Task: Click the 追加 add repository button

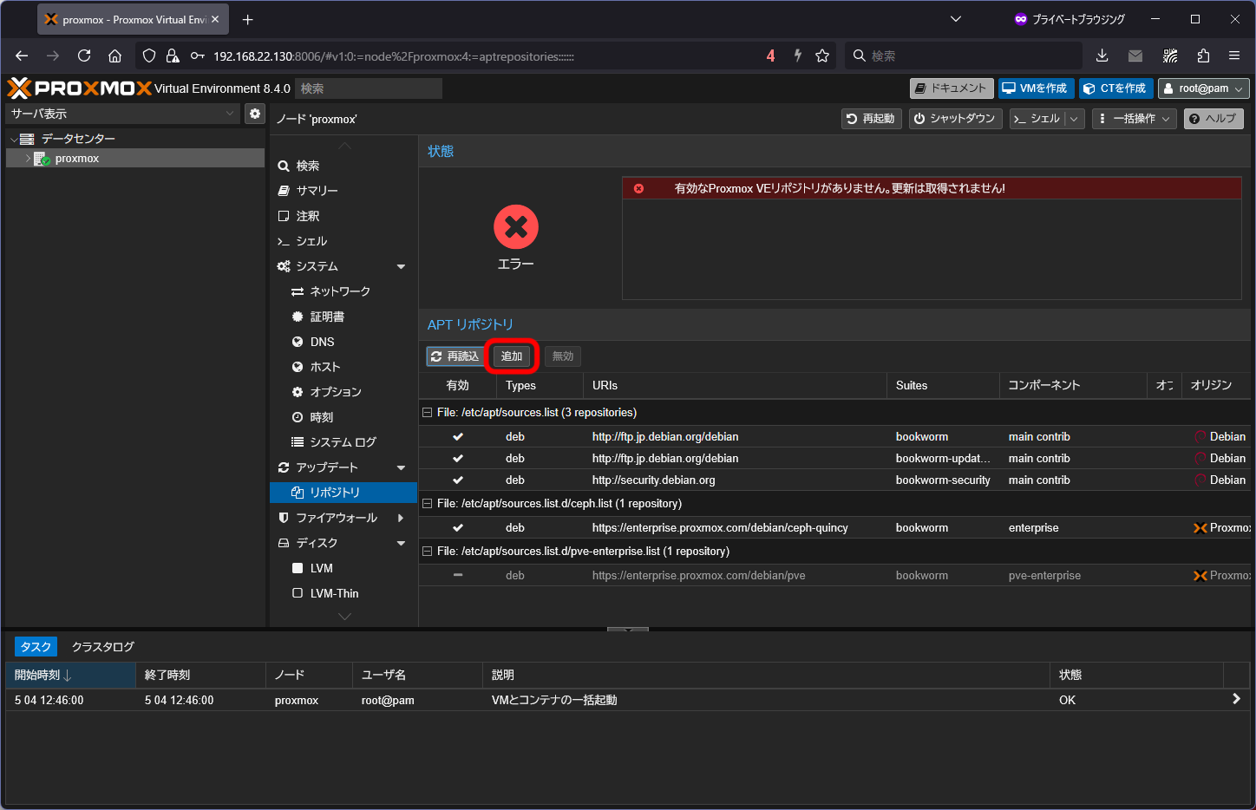Action: tap(512, 356)
